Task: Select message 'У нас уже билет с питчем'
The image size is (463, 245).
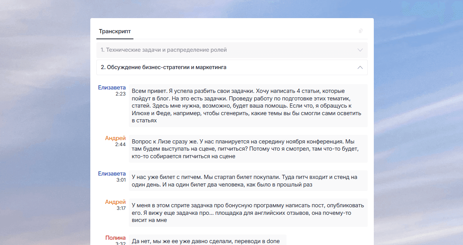Action: tap(248, 181)
